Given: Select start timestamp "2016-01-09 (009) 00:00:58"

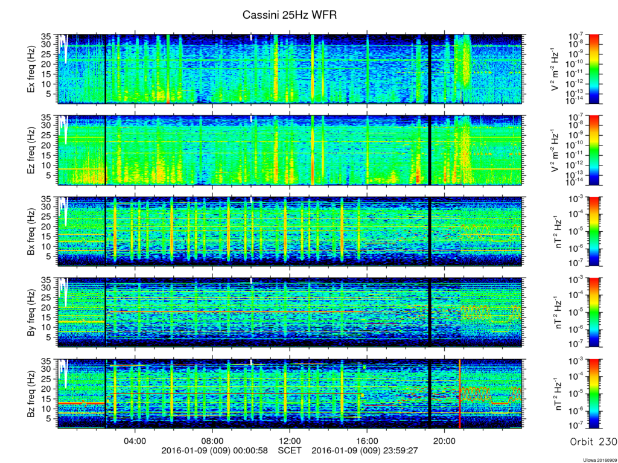Looking at the screenshot, I should [x=215, y=450].
